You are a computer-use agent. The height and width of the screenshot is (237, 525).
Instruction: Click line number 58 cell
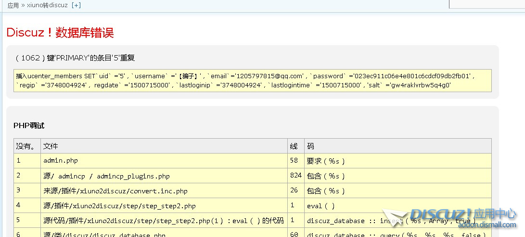[296, 161]
